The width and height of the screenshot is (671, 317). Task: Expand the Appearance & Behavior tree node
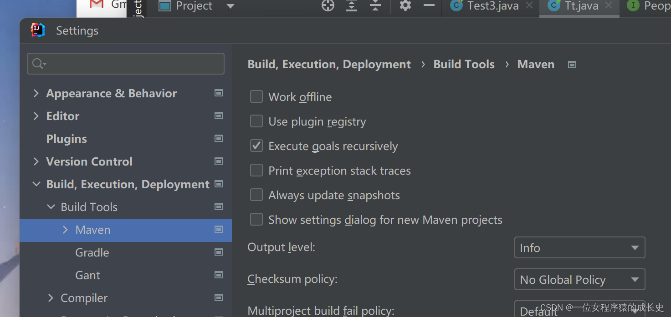click(36, 93)
